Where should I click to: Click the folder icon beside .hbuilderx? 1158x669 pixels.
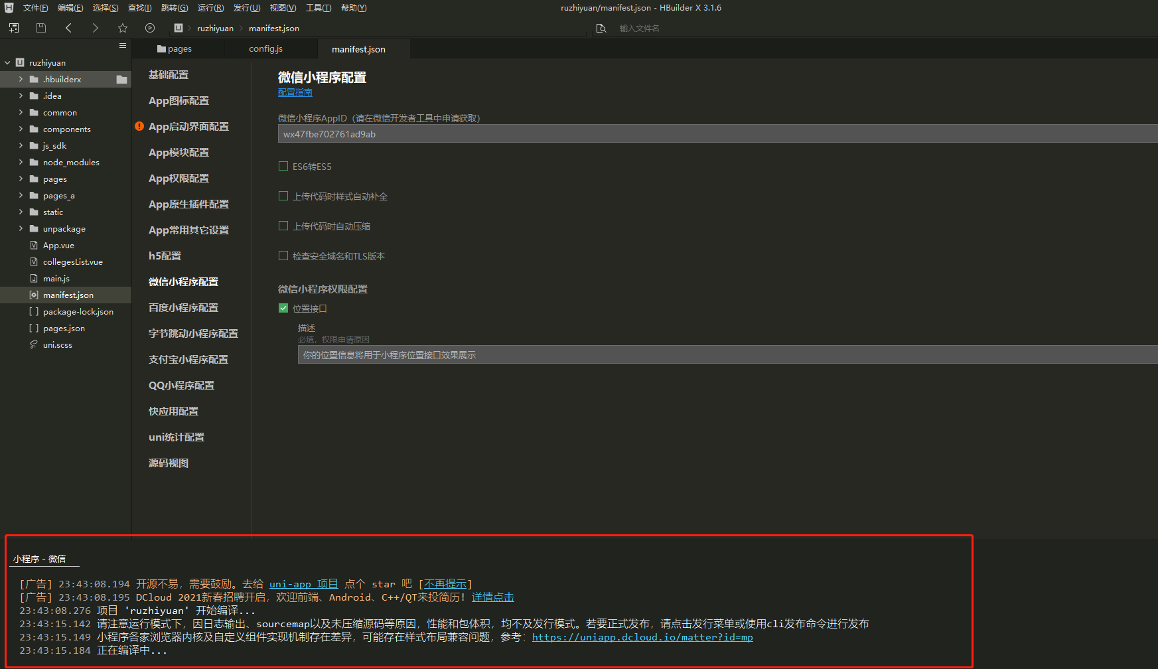[x=121, y=80]
